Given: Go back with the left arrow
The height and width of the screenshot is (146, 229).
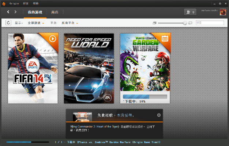Looking at the screenshot, I should 8,12.
